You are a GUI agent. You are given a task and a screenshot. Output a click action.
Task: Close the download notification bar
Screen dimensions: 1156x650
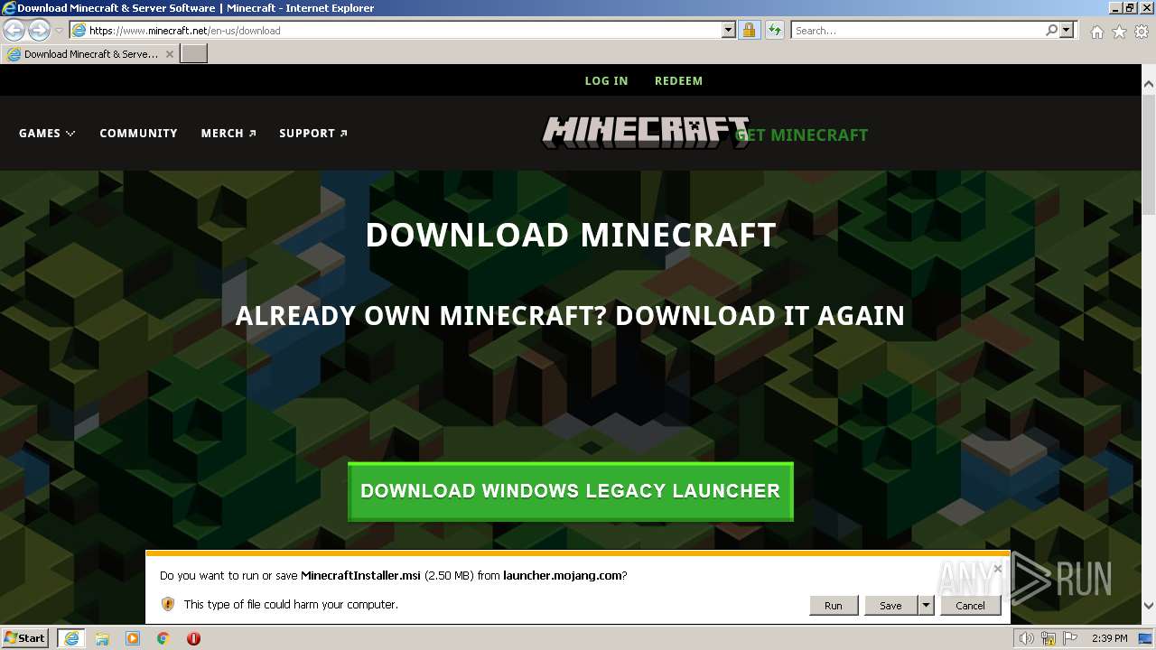pos(997,569)
